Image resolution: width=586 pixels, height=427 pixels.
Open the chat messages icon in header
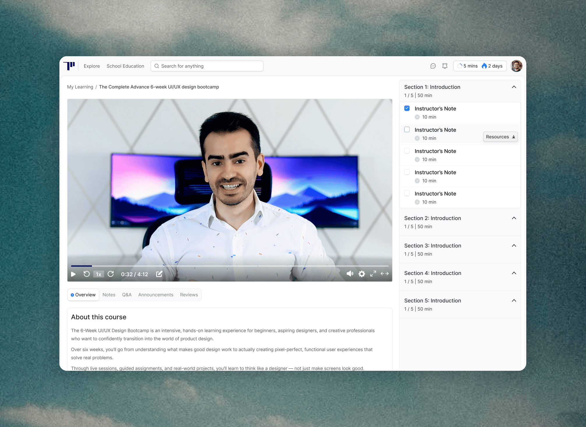pos(433,66)
